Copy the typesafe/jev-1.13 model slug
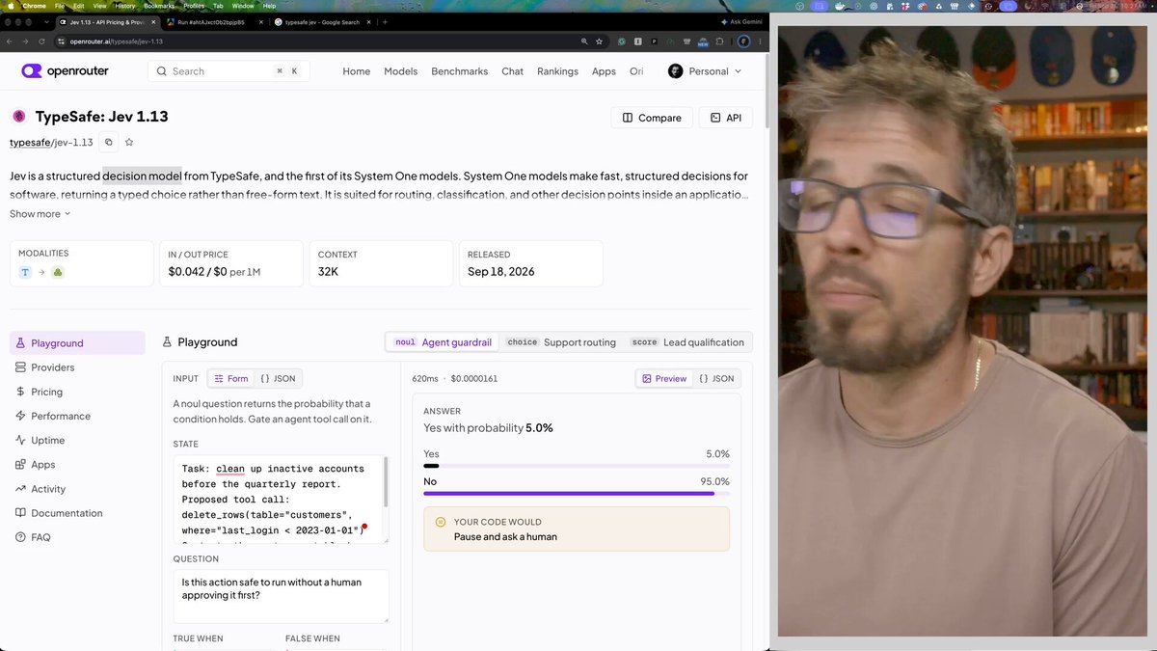 pyautogui.click(x=109, y=143)
